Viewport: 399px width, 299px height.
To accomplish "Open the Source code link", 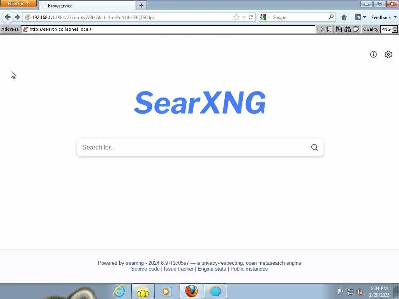I will 145,269.
